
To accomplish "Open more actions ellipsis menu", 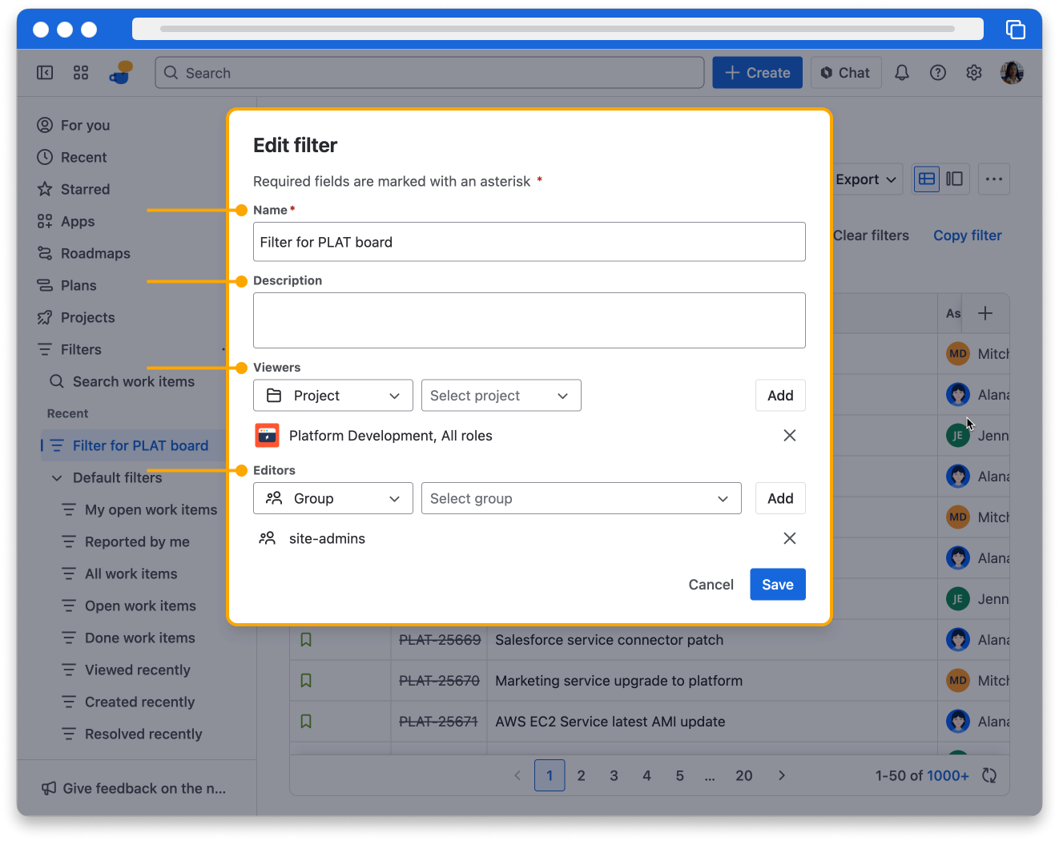I will click(994, 179).
